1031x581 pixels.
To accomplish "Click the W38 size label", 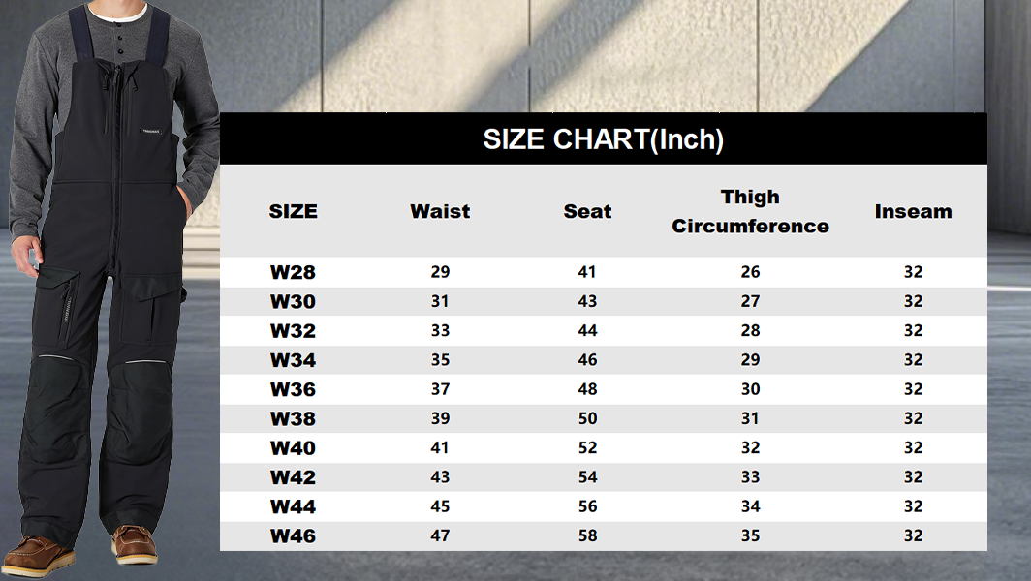I will [293, 418].
